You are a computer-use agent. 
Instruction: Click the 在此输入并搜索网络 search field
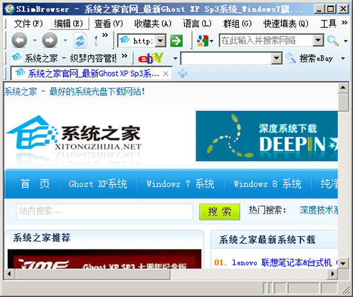coord(266,40)
